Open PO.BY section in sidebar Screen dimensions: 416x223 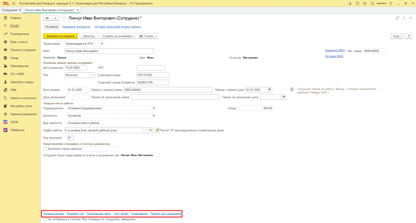click(x=15, y=26)
